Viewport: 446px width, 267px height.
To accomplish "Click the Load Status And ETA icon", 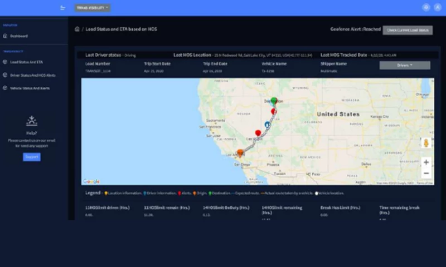I will (x=5, y=62).
